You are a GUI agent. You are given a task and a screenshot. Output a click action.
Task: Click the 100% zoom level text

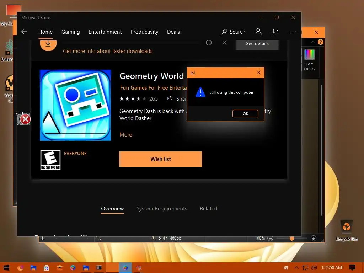(x=260, y=238)
